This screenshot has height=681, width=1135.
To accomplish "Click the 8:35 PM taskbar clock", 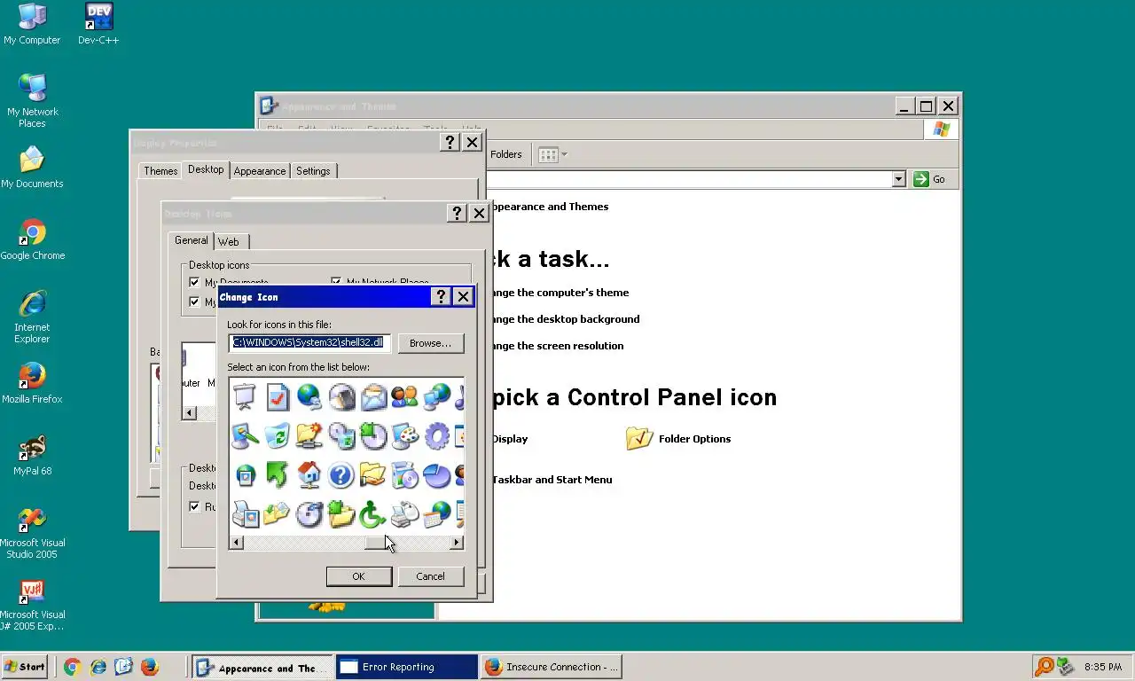I will coord(1103,667).
